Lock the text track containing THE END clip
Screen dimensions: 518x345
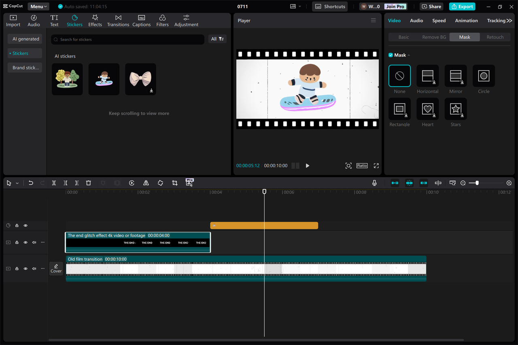point(17,242)
